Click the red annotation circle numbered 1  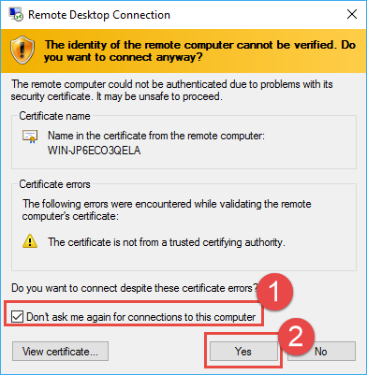(x=274, y=292)
